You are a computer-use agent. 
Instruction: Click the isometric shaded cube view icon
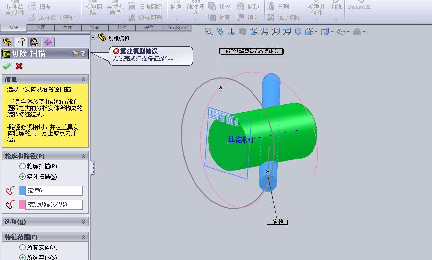coord(298,31)
